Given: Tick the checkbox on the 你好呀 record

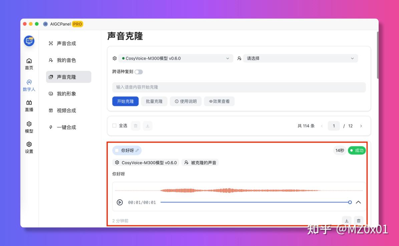Looking at the screenshot, I should [117, 151].
